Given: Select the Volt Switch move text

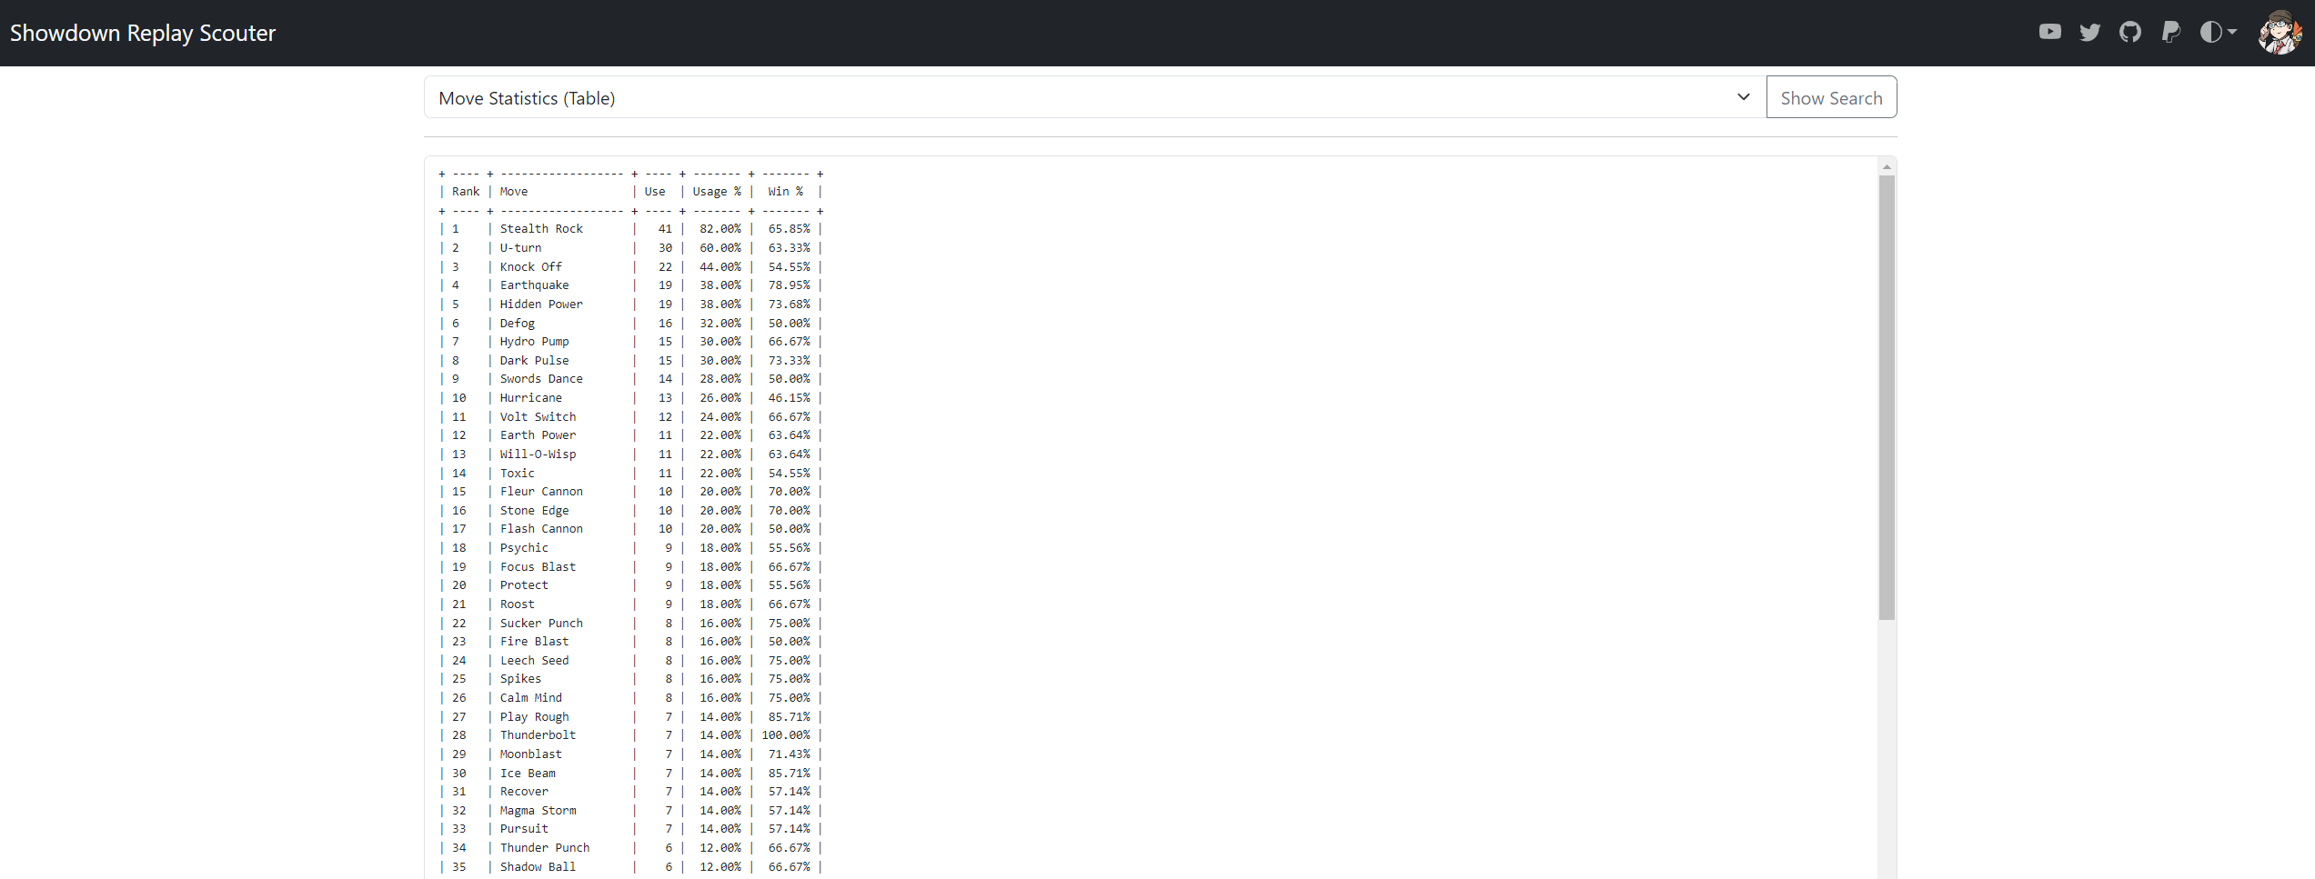Looking at the screenshot, I should point(538,417).
